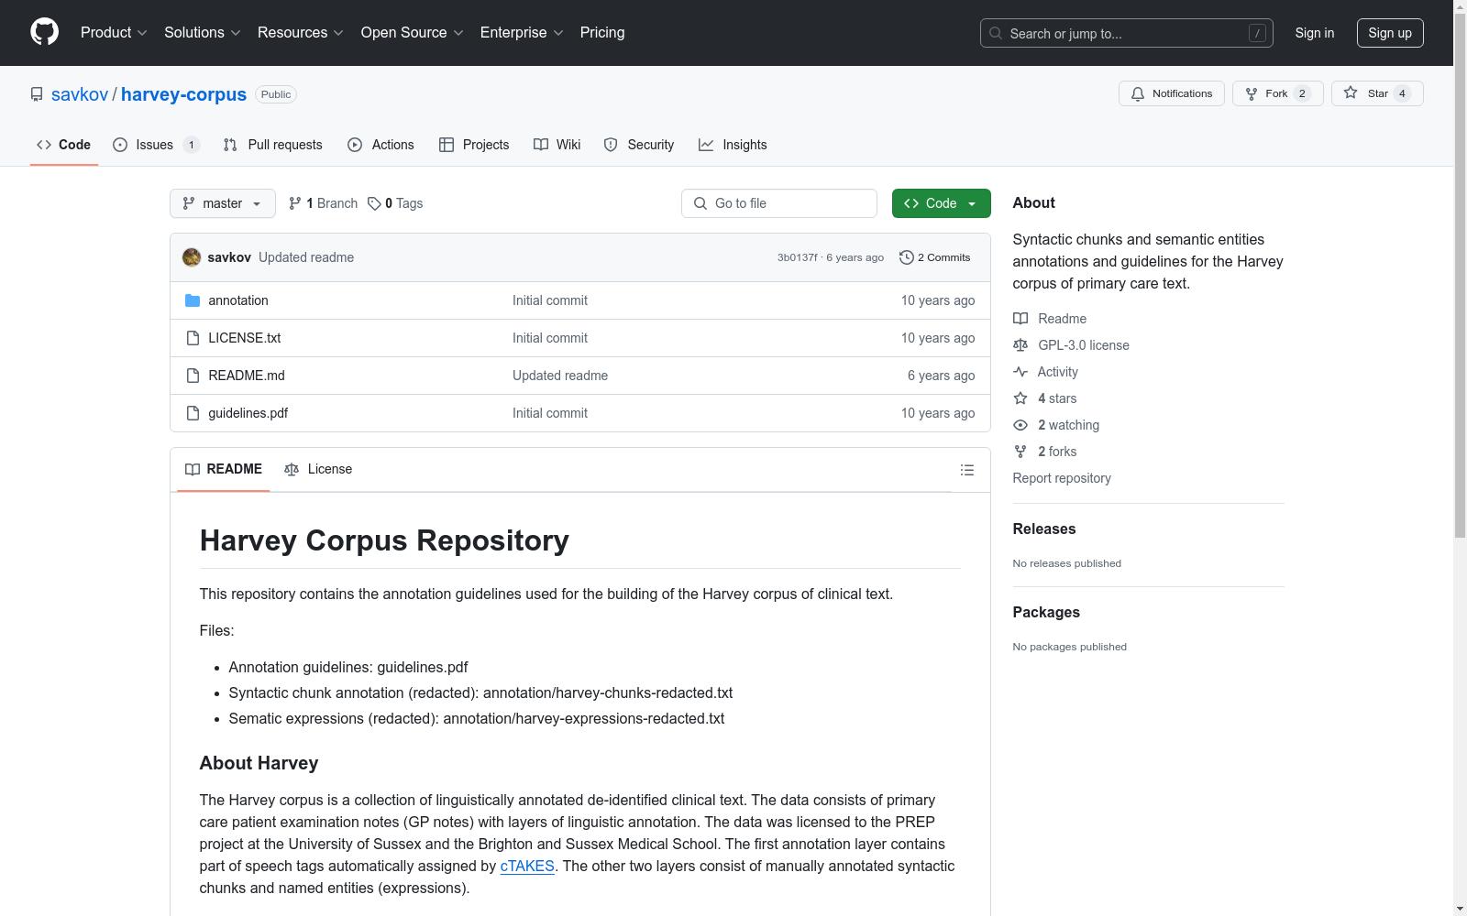Open the guidelines.pdf file name
The height and width of the screenshot is (916, 1467).
pos(248,413)
